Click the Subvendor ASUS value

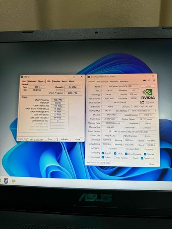pyautogui.click(x=110, y=107)
